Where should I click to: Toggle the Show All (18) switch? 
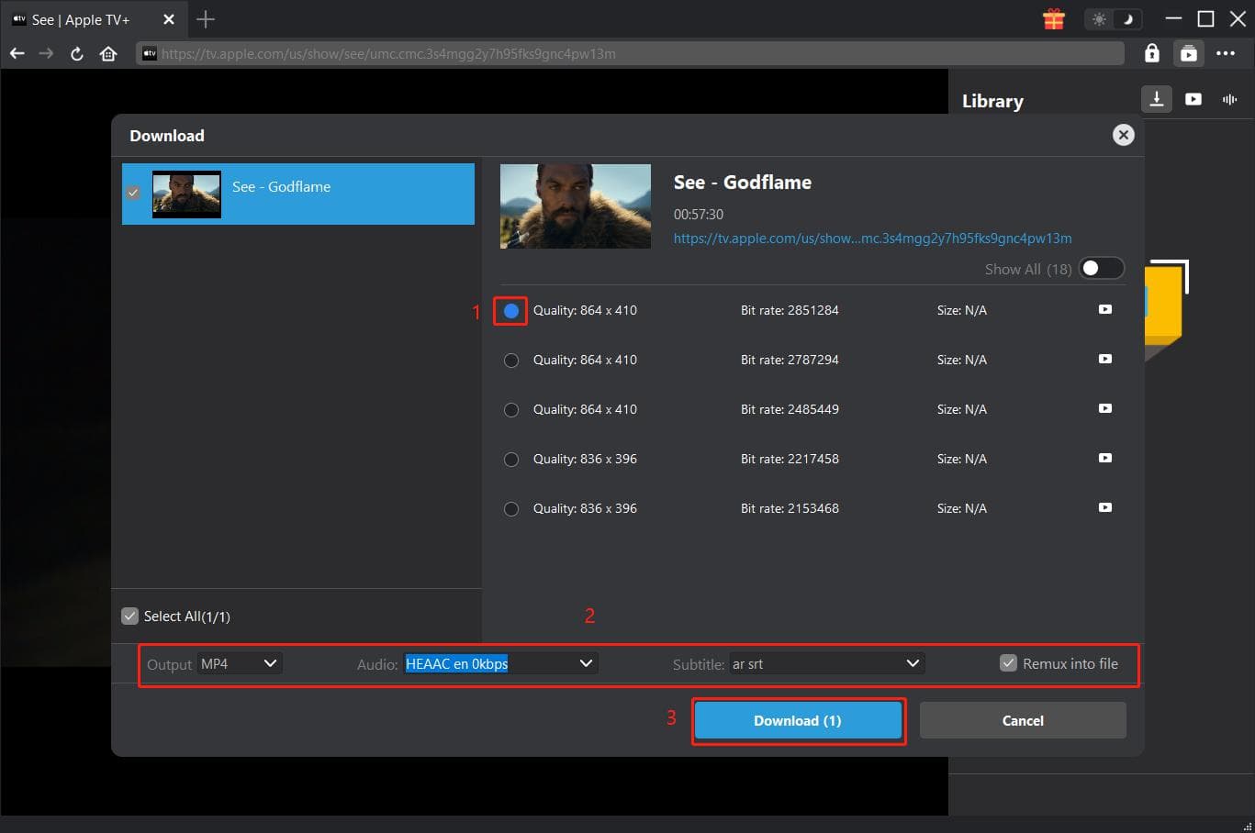point(1100,269)
